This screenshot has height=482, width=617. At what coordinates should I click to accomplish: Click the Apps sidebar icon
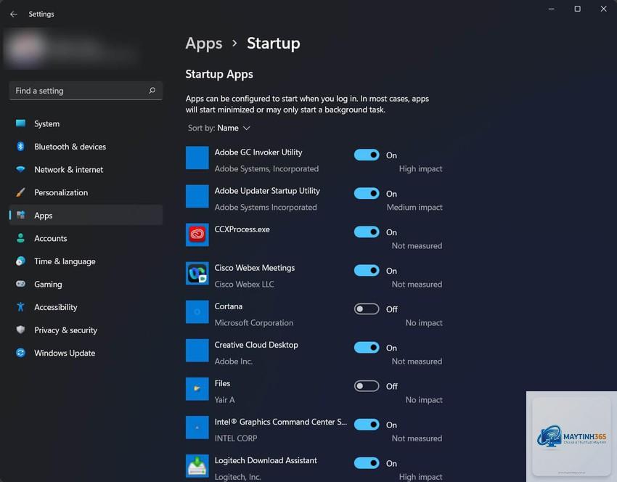20,215
